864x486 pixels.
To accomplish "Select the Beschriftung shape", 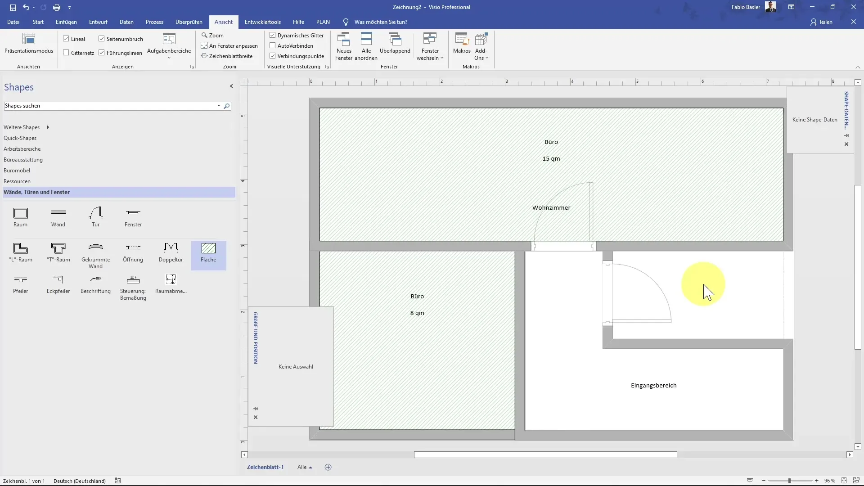I will (95, 284).
